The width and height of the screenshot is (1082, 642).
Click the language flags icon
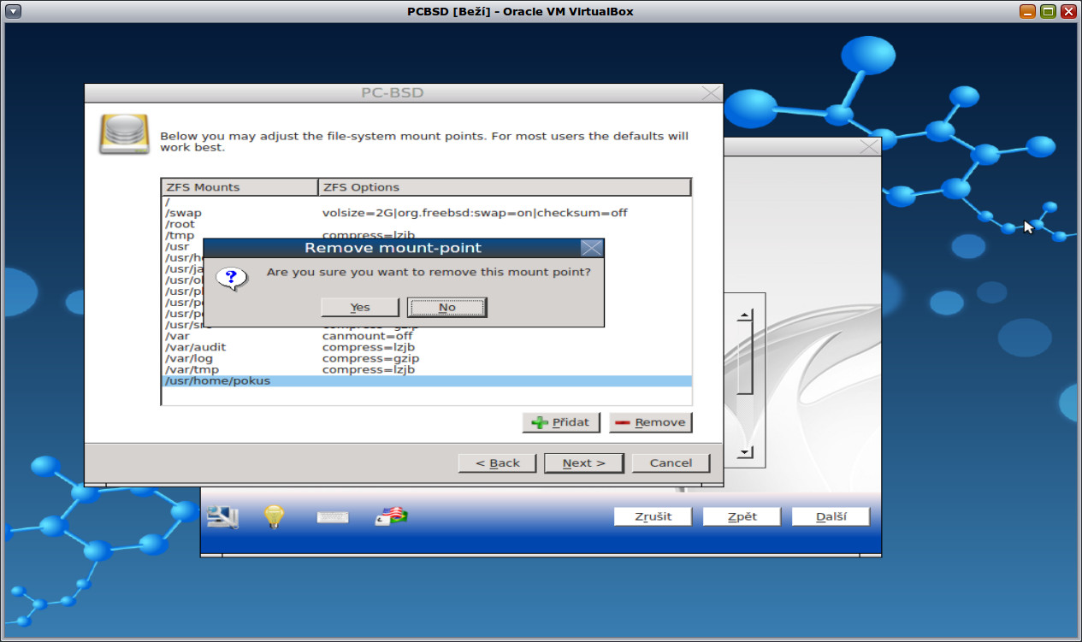[389, 515]
